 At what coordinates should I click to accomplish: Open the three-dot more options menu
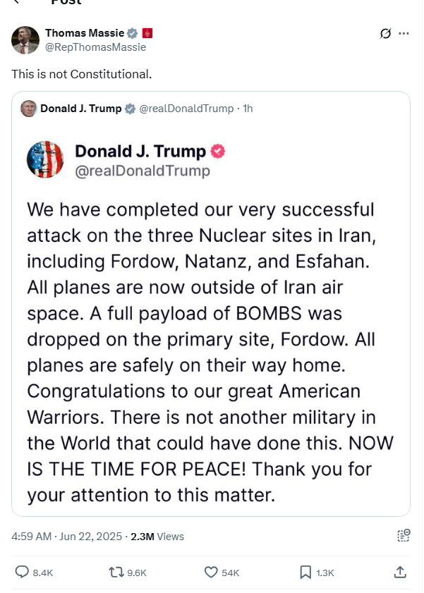404,33
